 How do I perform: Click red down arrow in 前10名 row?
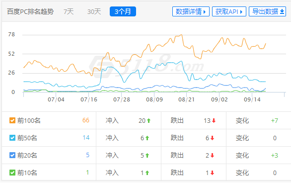(213, 173)
